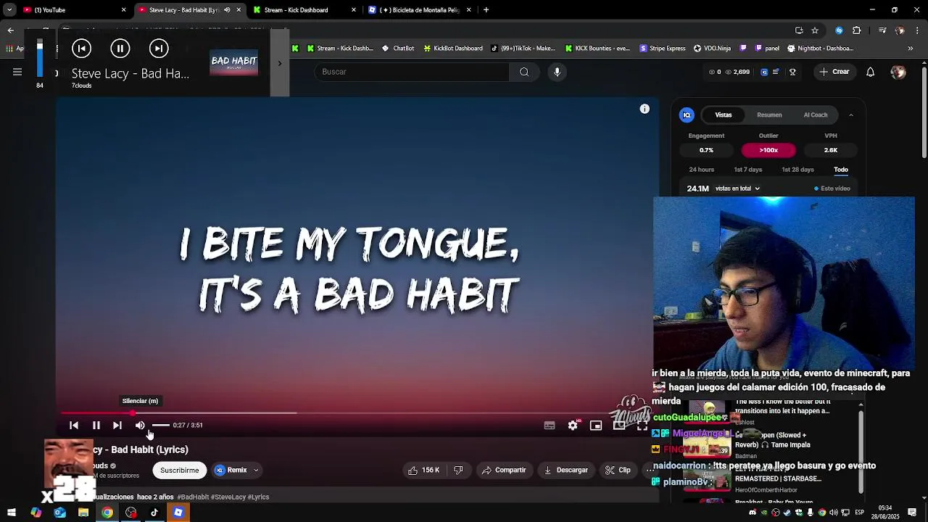Image resolution: width=928 pixels, height=522 pixels.
Task: Expand the media overlay arrow
Action: point(280,63)
